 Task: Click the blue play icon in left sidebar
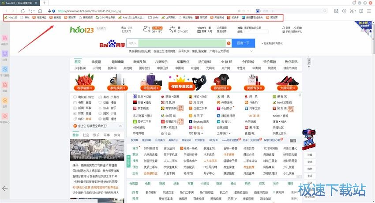tap(5, 69)
